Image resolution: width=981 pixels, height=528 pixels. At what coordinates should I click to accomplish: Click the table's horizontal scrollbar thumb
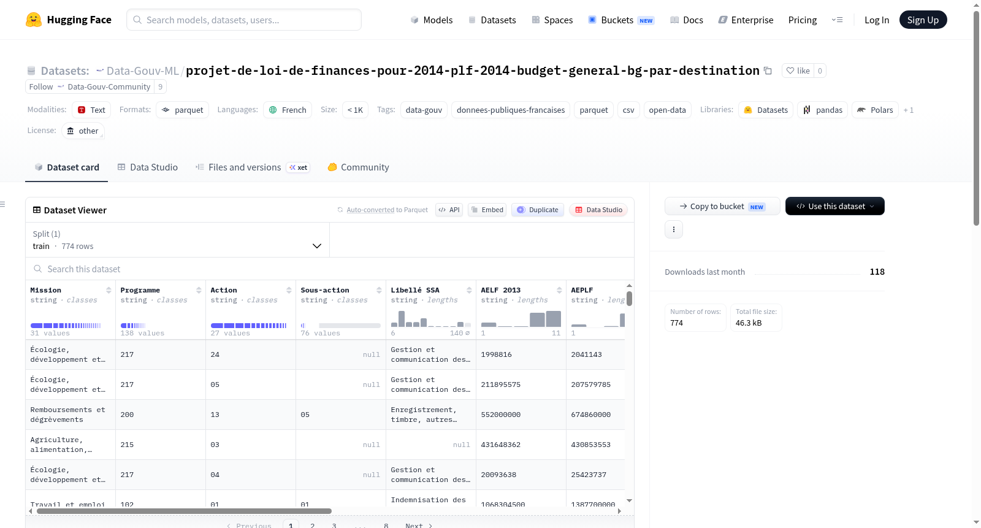coord(184,511)
